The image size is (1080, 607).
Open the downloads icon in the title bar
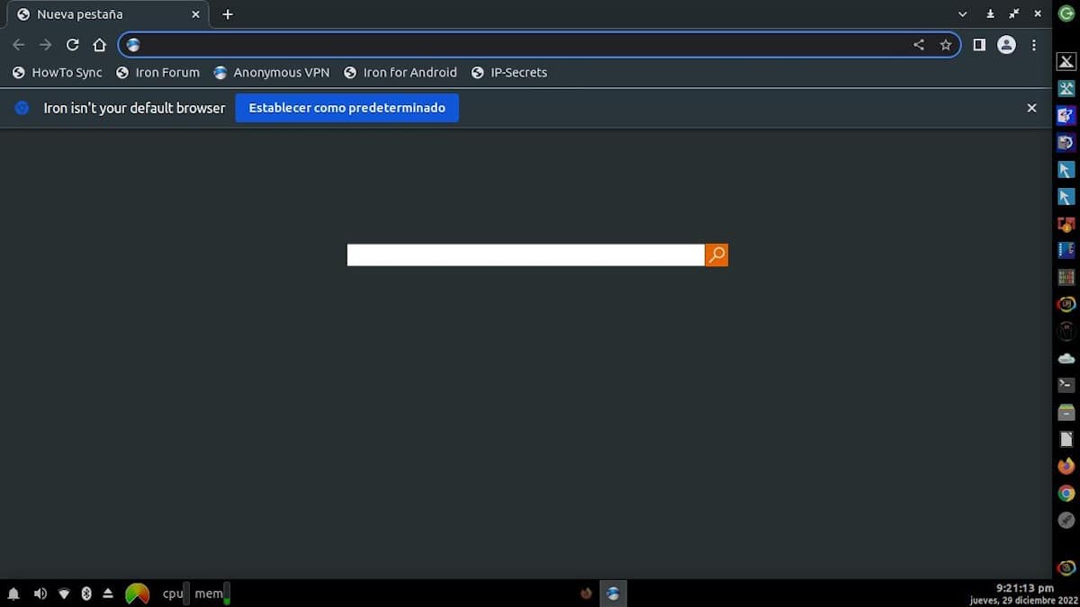pyautogui.click(x=991, y=13)
